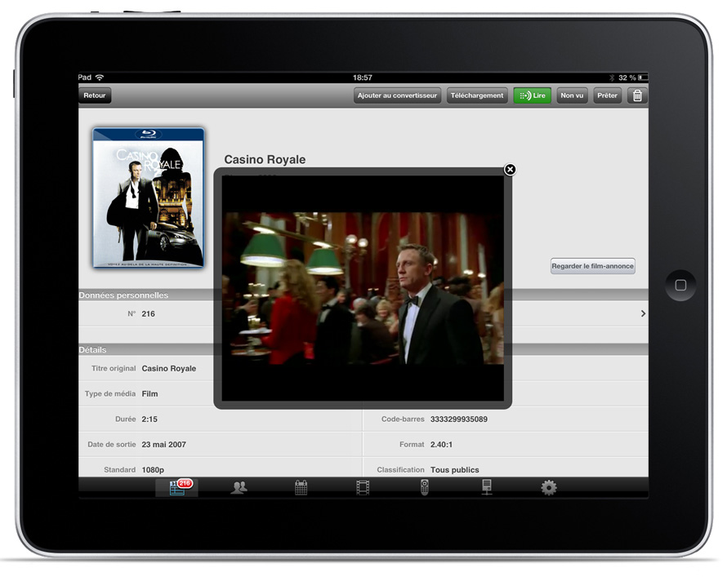Close the trailer video popup
The width and height of the screenshot is (727, 577).
[510, 170]
